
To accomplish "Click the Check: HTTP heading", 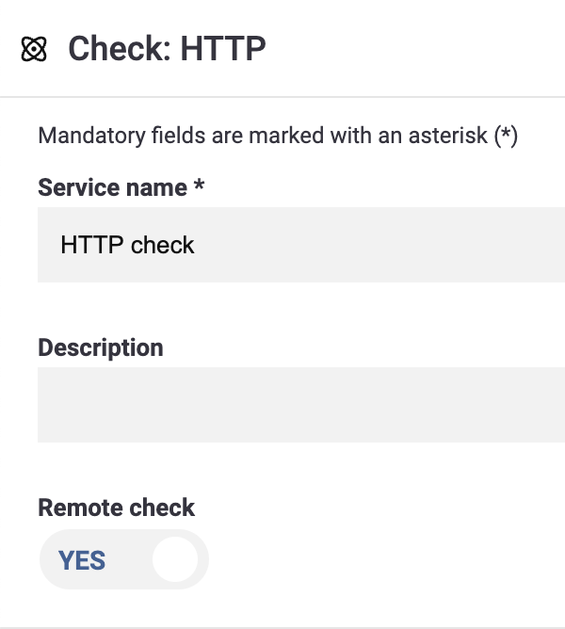I will pos(167,49).
